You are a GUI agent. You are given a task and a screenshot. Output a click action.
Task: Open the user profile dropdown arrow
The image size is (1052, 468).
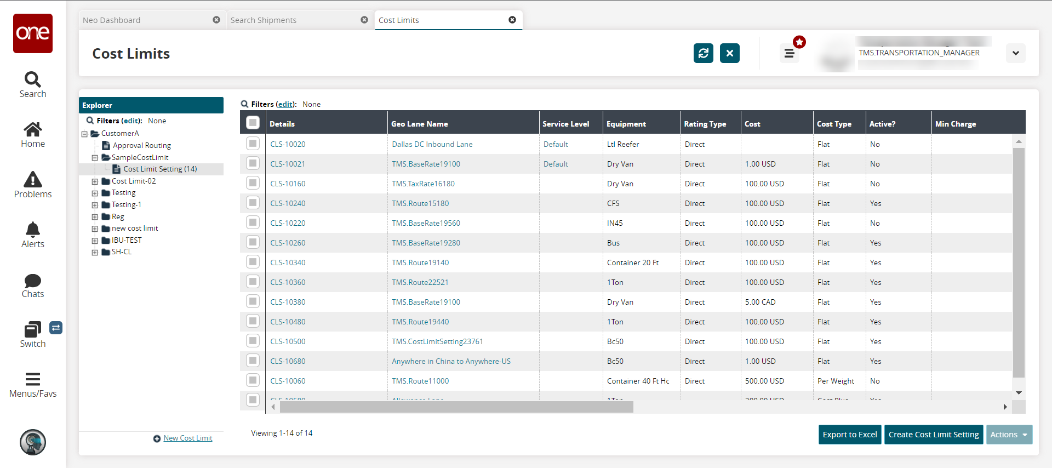coord(1016,53)
